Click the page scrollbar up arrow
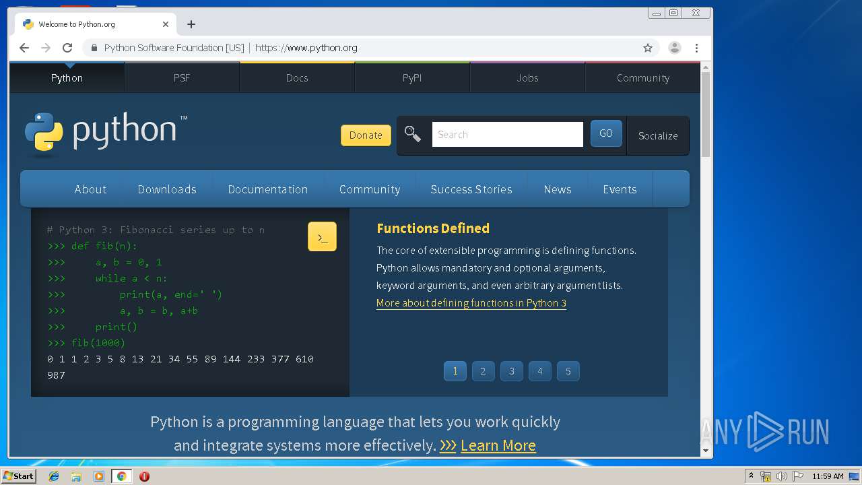The height and width of the screenshot is (485, 862). (706, 67)
